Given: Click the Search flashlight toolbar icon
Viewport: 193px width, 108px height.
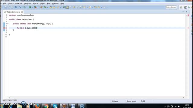Looking at the screenshot, I should [58, 7].
